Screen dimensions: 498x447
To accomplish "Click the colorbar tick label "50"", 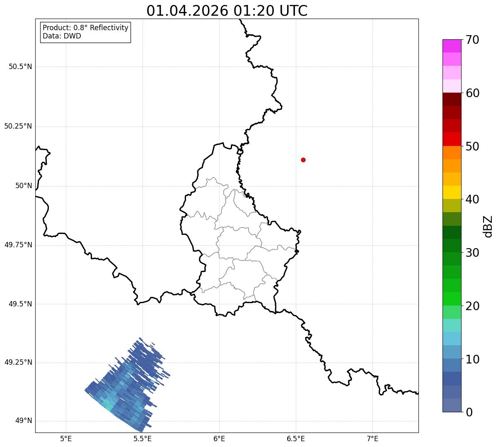I will point(472,146).
